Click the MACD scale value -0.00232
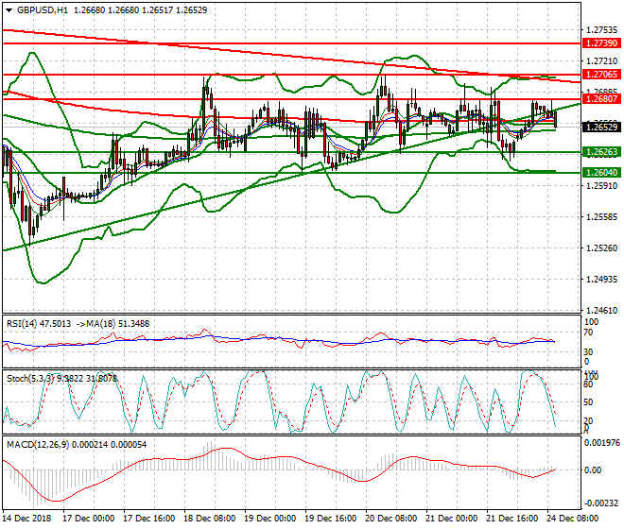 click(601, 503)
